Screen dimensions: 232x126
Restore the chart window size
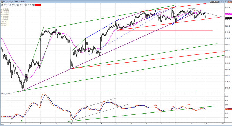coord(226,1)
